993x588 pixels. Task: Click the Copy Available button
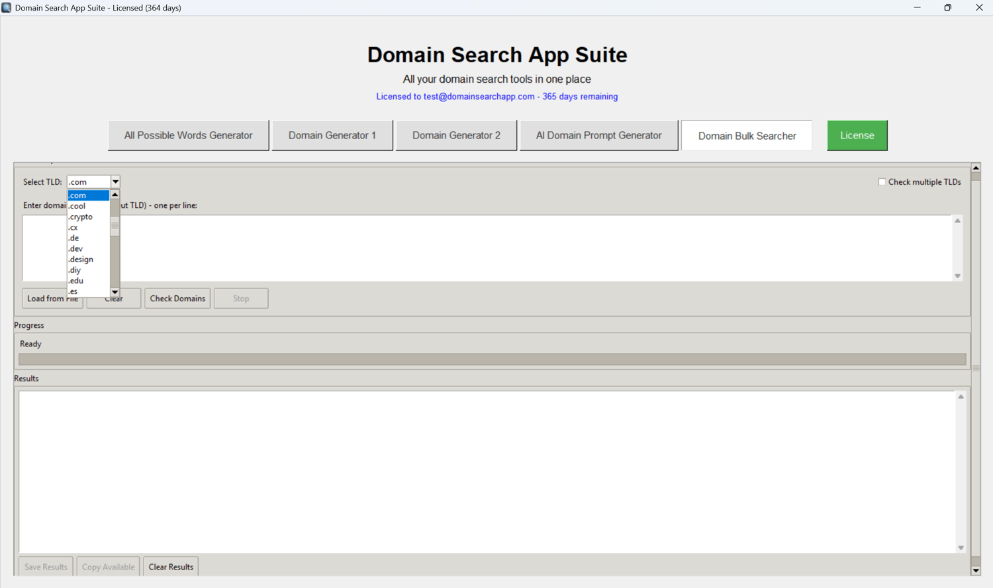tap(108, 567)
